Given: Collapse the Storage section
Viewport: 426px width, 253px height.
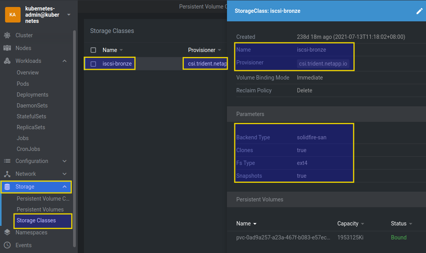Looking at the screenshot, I should pos(65,187).
